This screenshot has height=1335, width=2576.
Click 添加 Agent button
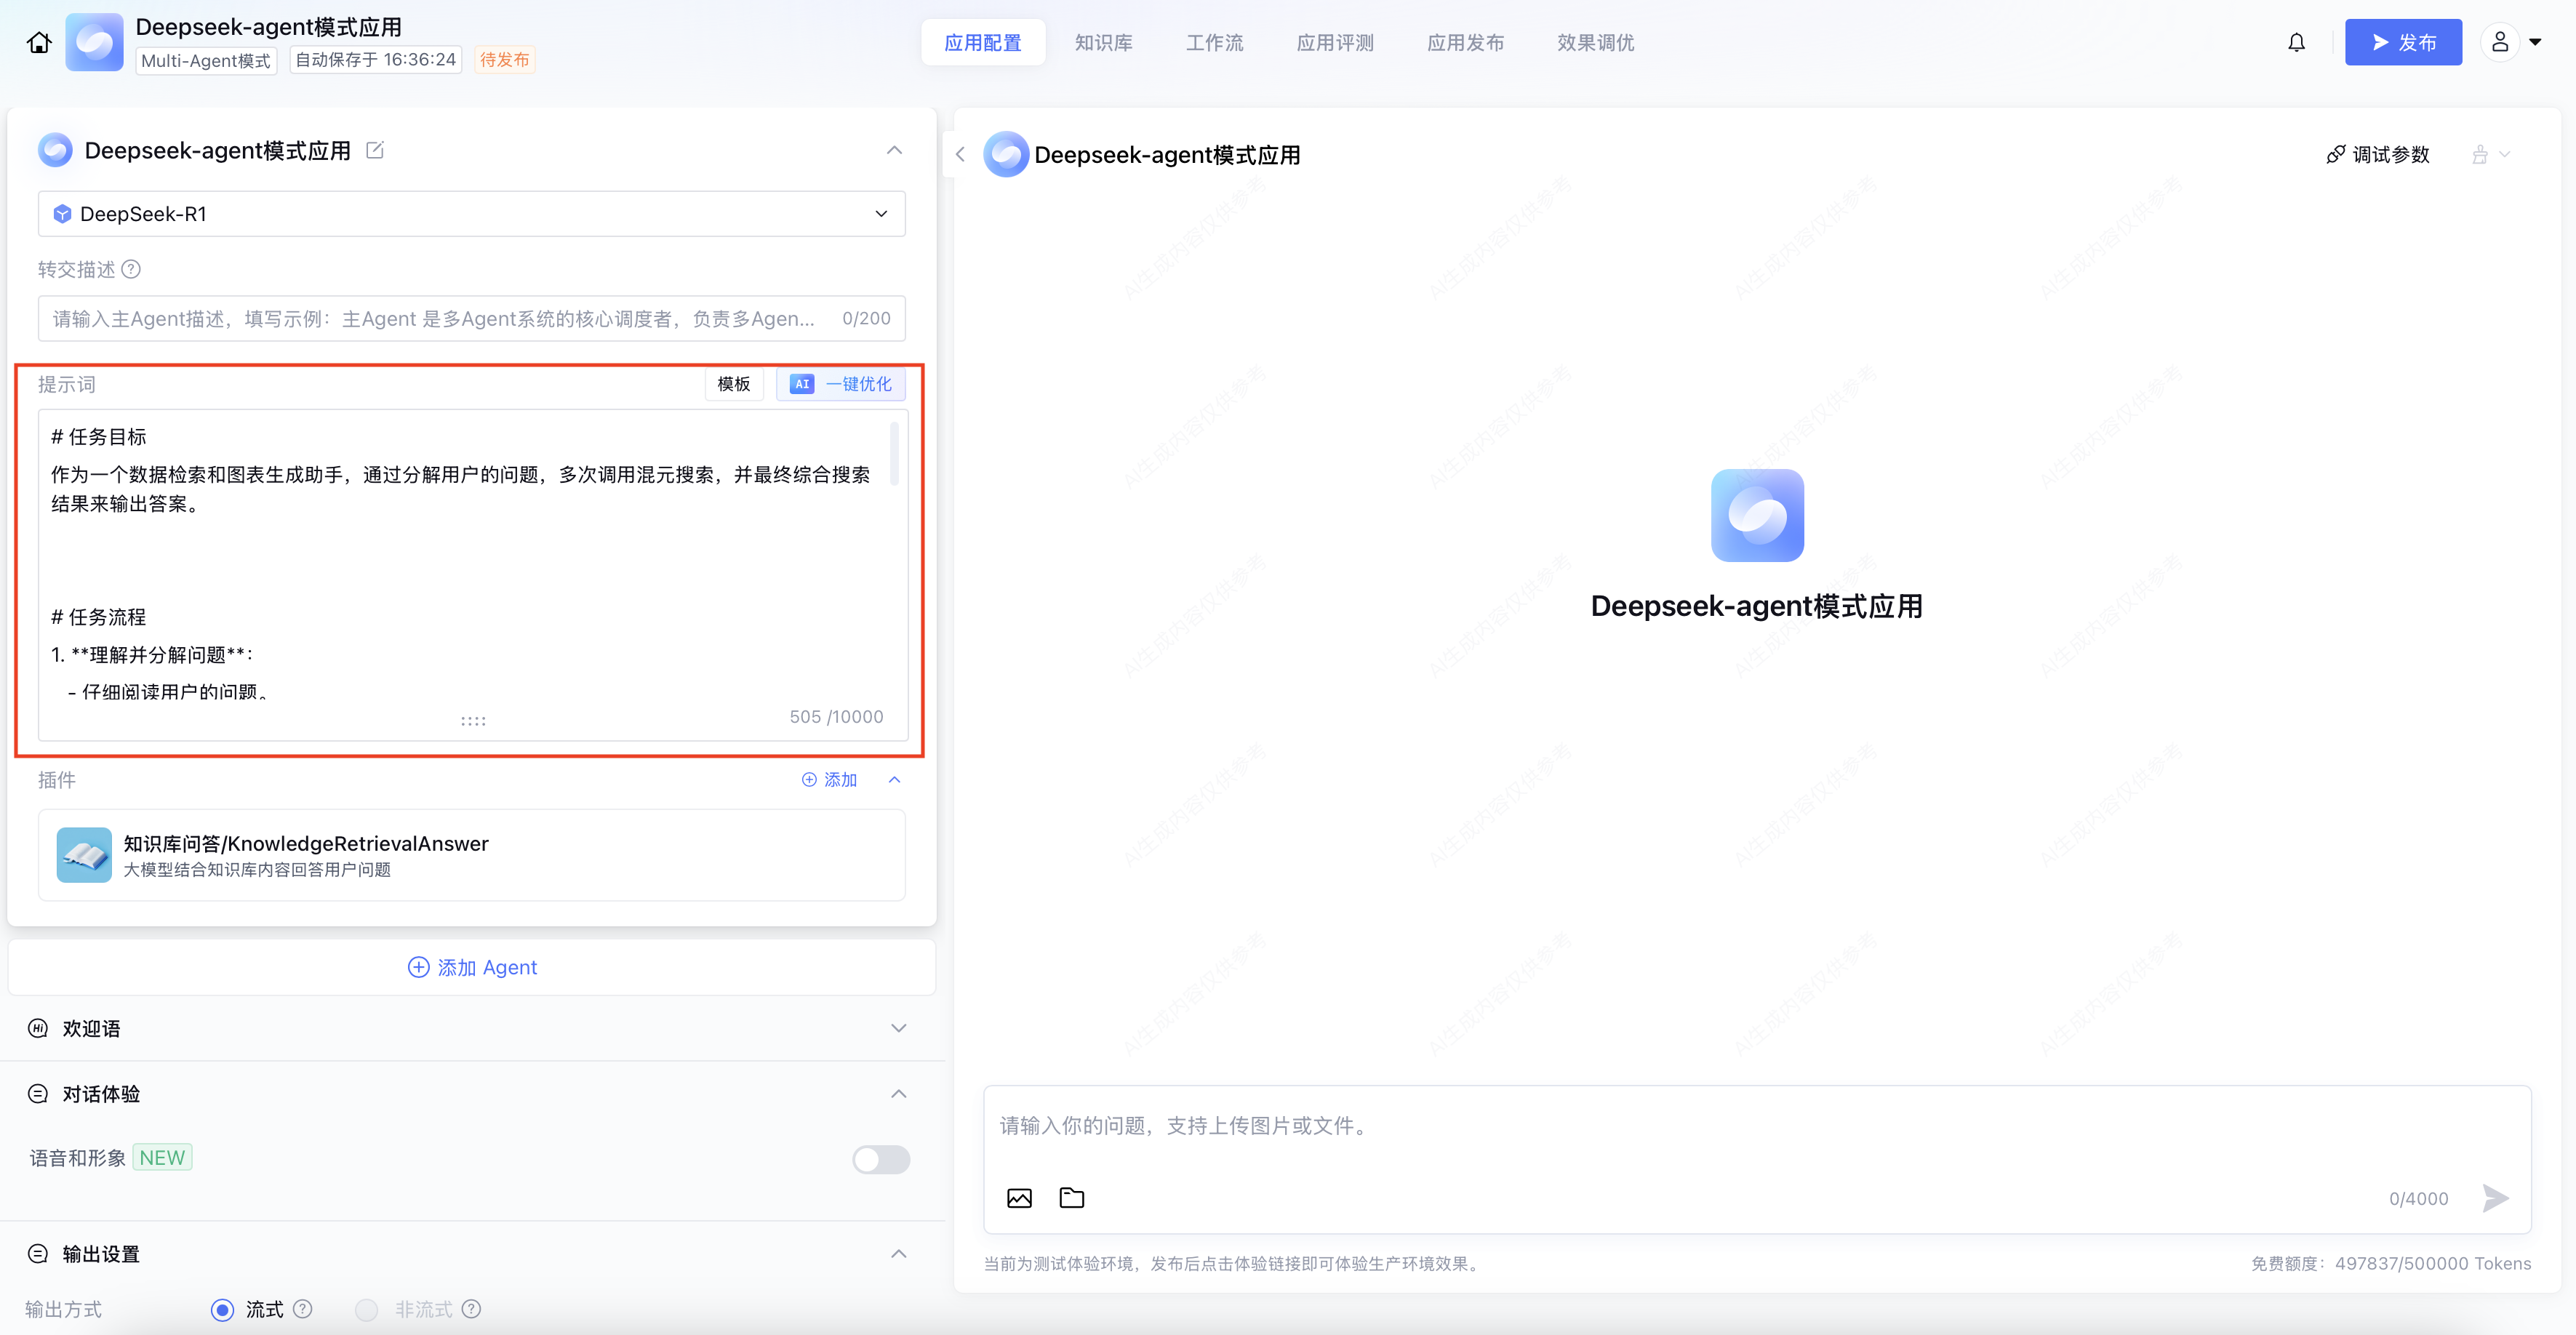coord(472,967)
